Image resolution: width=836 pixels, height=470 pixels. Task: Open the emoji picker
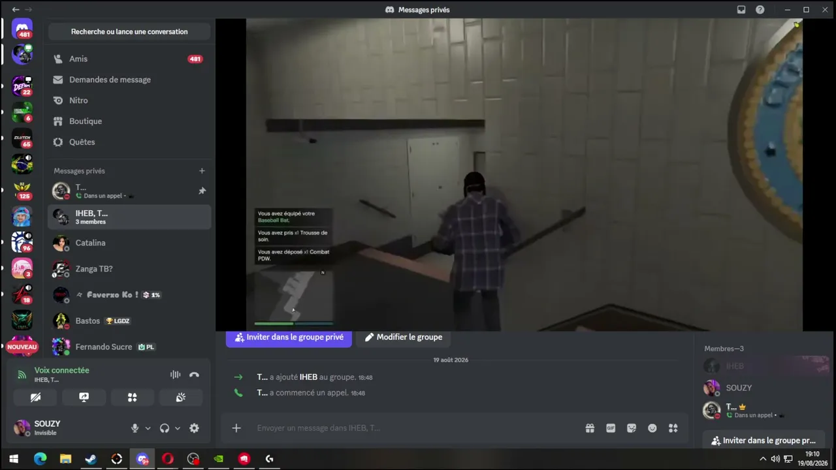tap(652, 428)
